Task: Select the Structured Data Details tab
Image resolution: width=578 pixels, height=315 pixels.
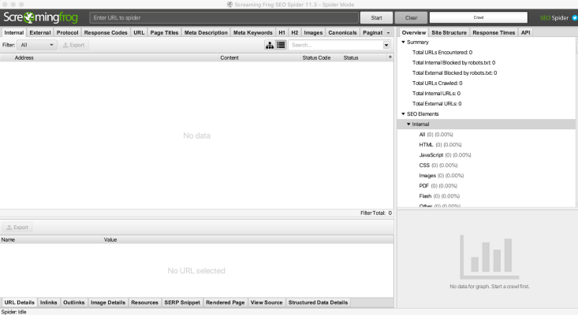Action: [x=318, y=302]
